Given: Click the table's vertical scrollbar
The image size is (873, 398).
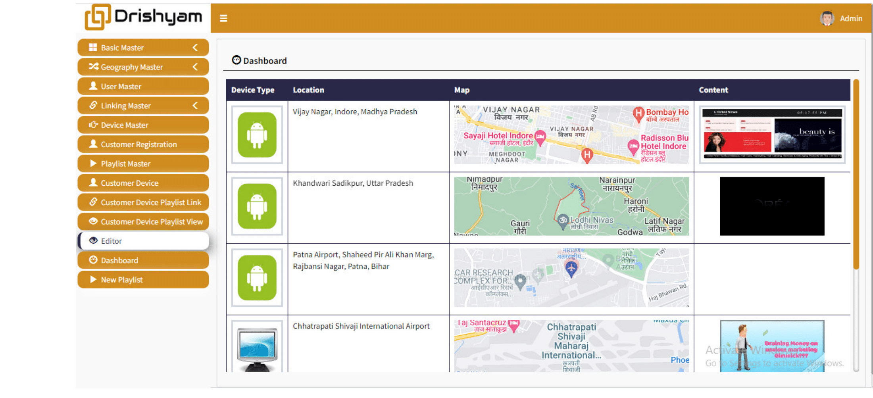Looking at the screenshot, I should pyautogui.click(x=856, y=175).
